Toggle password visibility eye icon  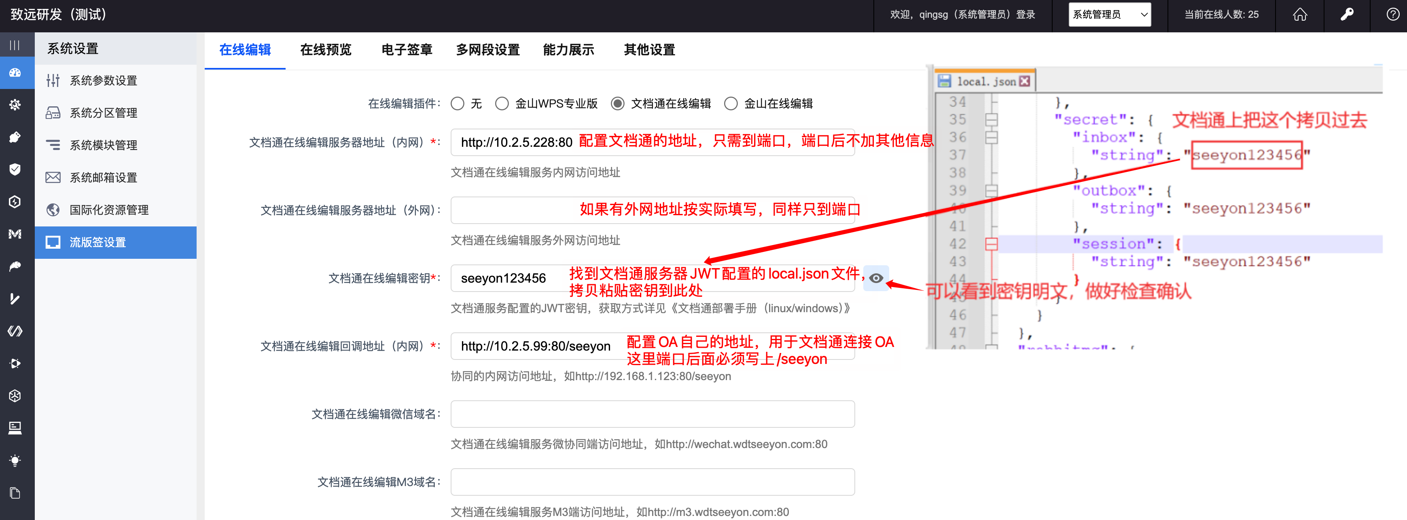[876, 279]
